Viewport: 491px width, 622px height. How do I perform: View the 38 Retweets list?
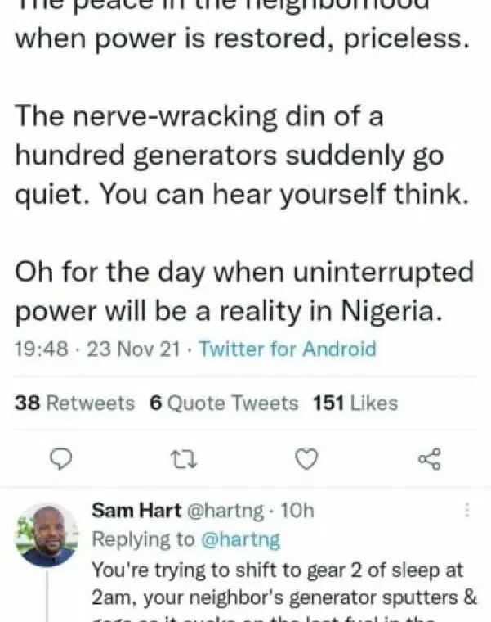(74, 403)
